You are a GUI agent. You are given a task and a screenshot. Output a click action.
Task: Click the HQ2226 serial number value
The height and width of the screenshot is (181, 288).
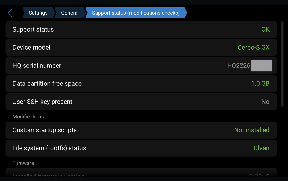click(x=239, y=66)
